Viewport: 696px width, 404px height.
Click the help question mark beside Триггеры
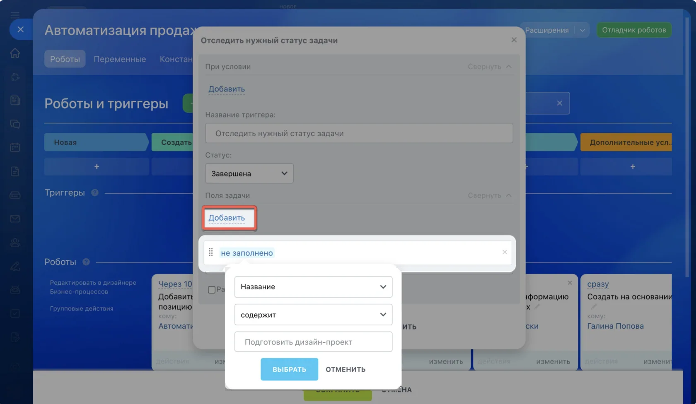95,192
